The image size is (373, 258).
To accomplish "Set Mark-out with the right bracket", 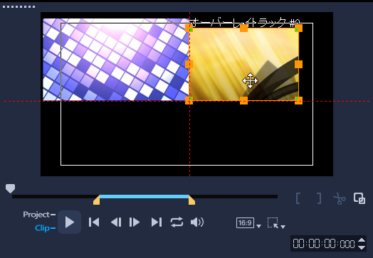I will (319, 198).
